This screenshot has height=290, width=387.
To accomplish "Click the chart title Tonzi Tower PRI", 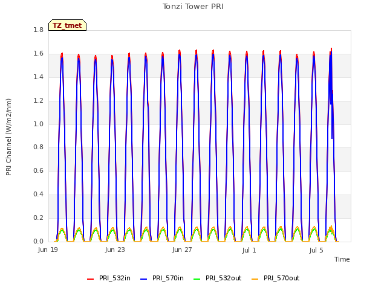I will [x=193, y=7].
